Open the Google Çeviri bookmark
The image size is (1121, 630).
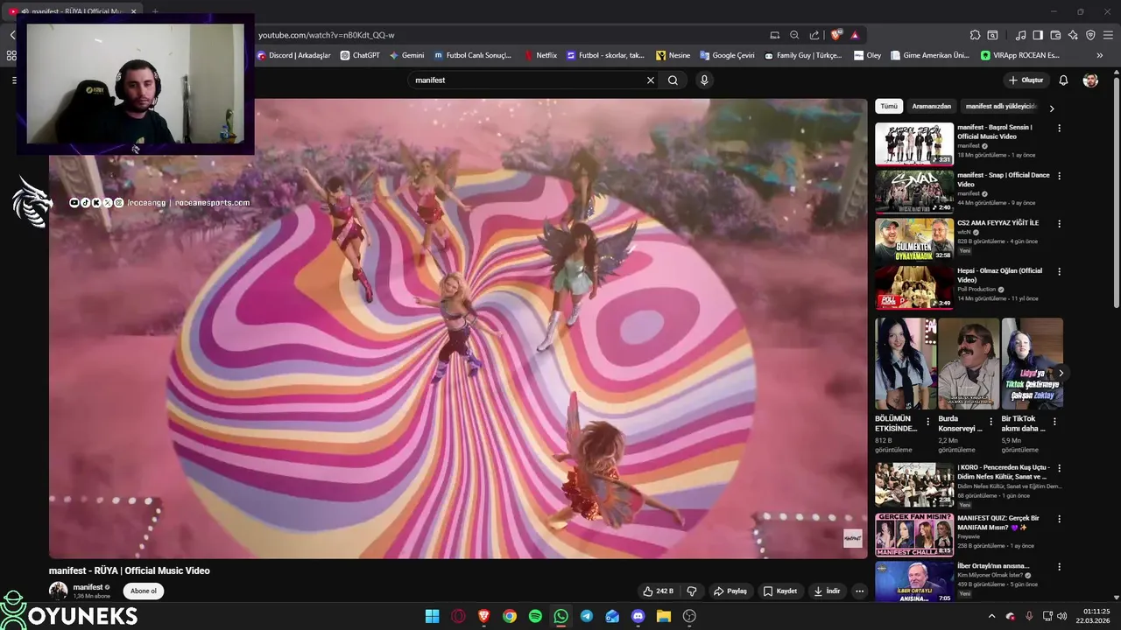tap(727, 55)
